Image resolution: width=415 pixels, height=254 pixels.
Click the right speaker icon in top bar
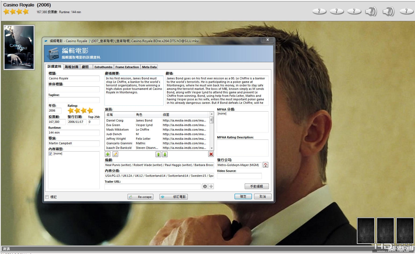pyautogui.click(x=388, y=12)
